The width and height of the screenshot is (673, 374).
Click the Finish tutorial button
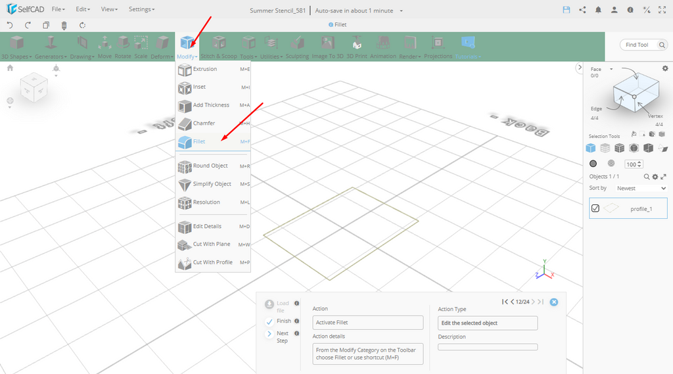(283, 321)
